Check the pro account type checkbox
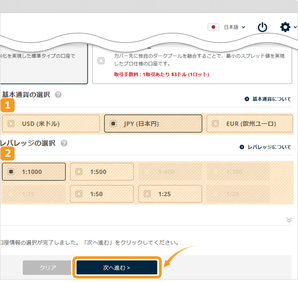 coord(101,61)
